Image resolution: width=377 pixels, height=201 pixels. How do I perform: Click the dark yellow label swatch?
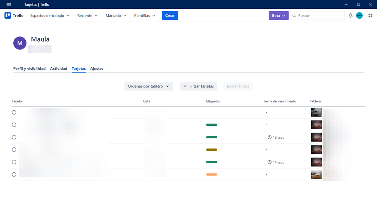(212, 150)
